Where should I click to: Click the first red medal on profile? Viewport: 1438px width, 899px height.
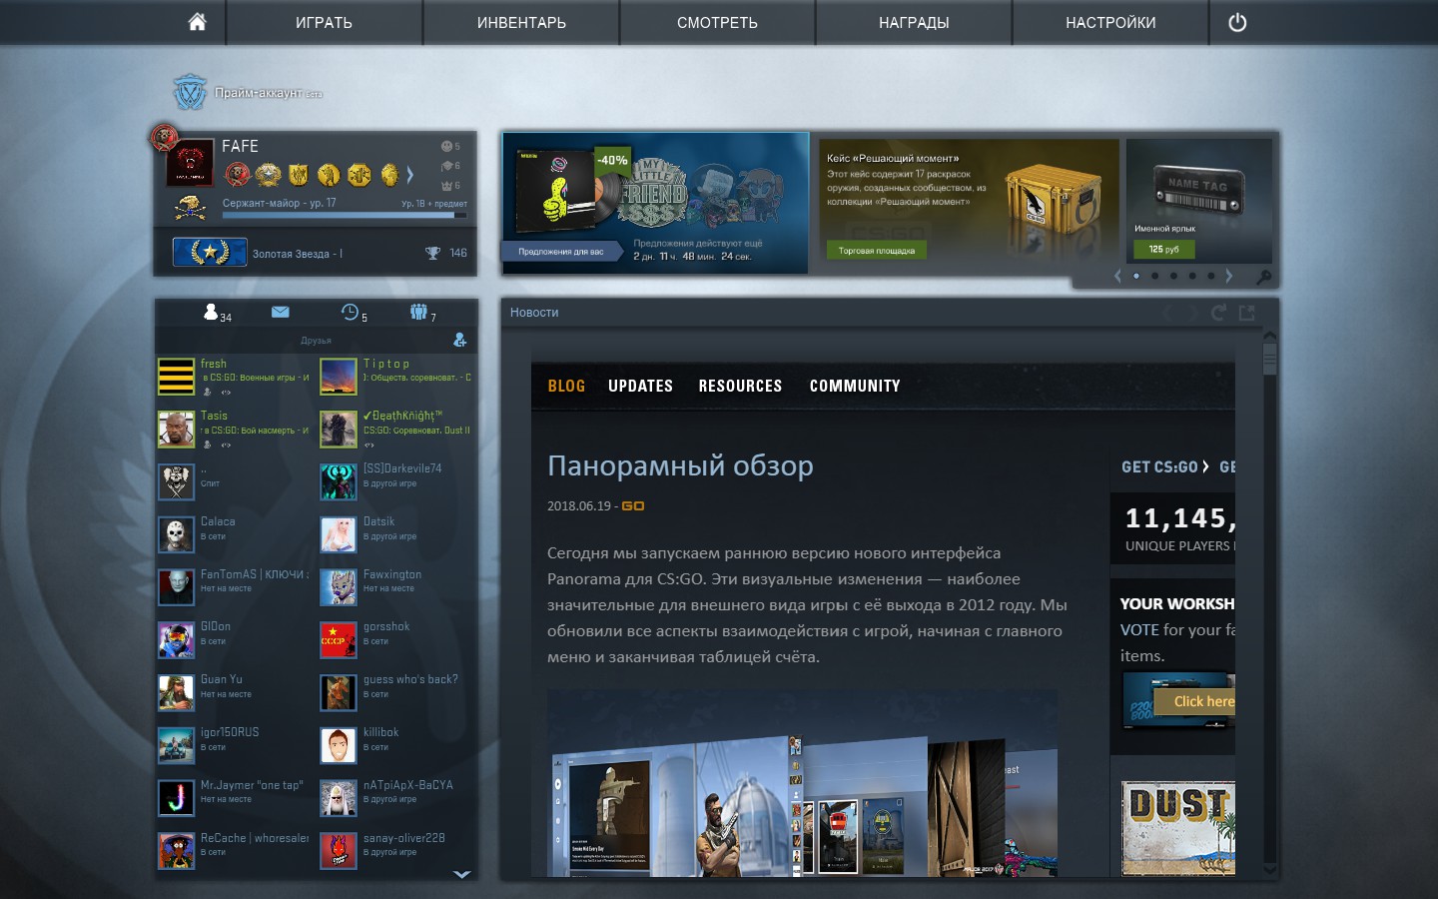pyautogui.click(x=238, y=175)
